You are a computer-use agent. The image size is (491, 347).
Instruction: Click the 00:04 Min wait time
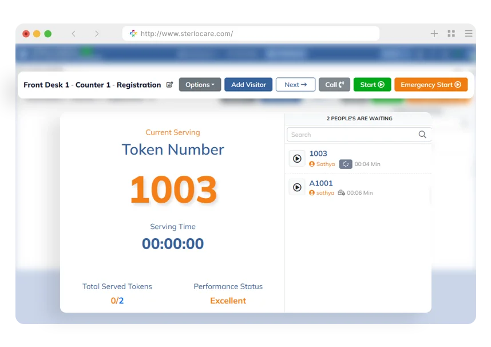[367, 164]
